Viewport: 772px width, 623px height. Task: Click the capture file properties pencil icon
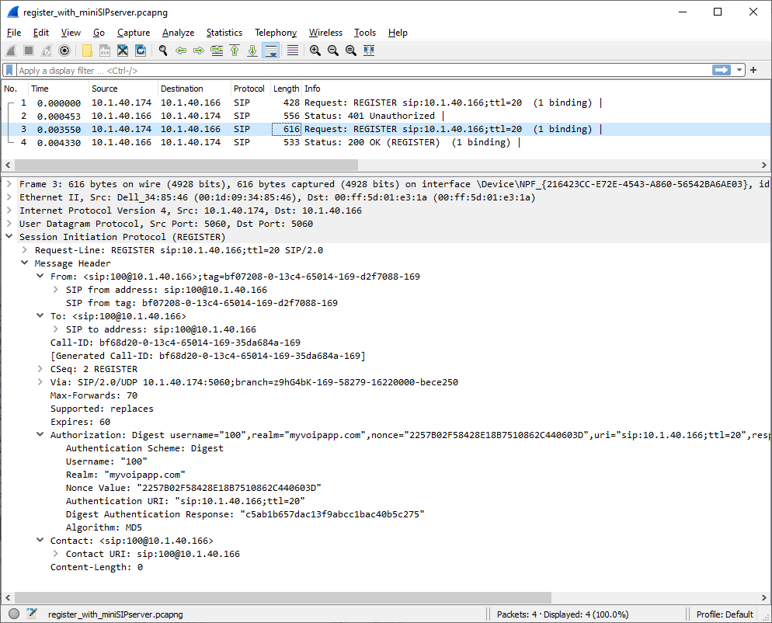[x=32, y=614]
